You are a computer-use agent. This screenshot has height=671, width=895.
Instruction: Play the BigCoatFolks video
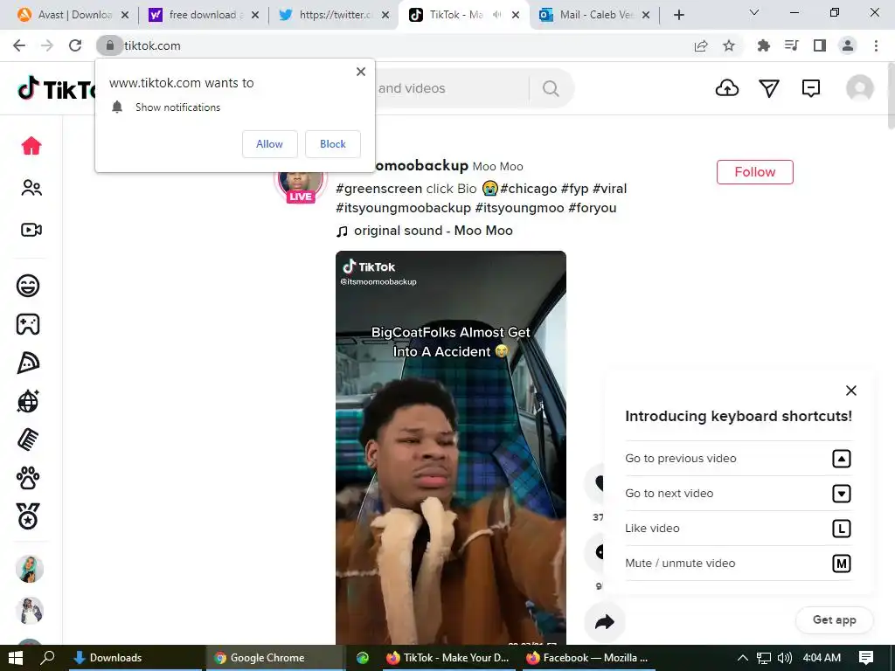point(451,448)
